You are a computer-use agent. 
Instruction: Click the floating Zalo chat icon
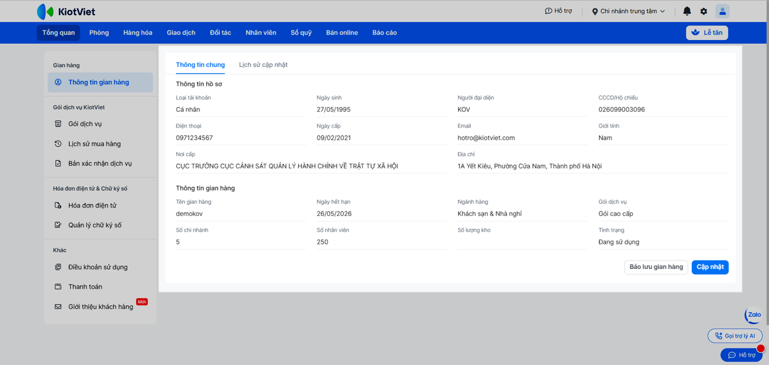point(754,315)
